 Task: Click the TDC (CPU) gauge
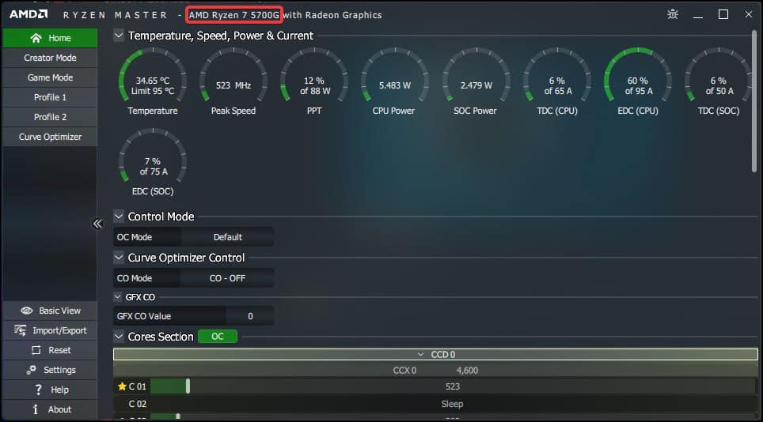pyautogui.click(x=557, y=81)
